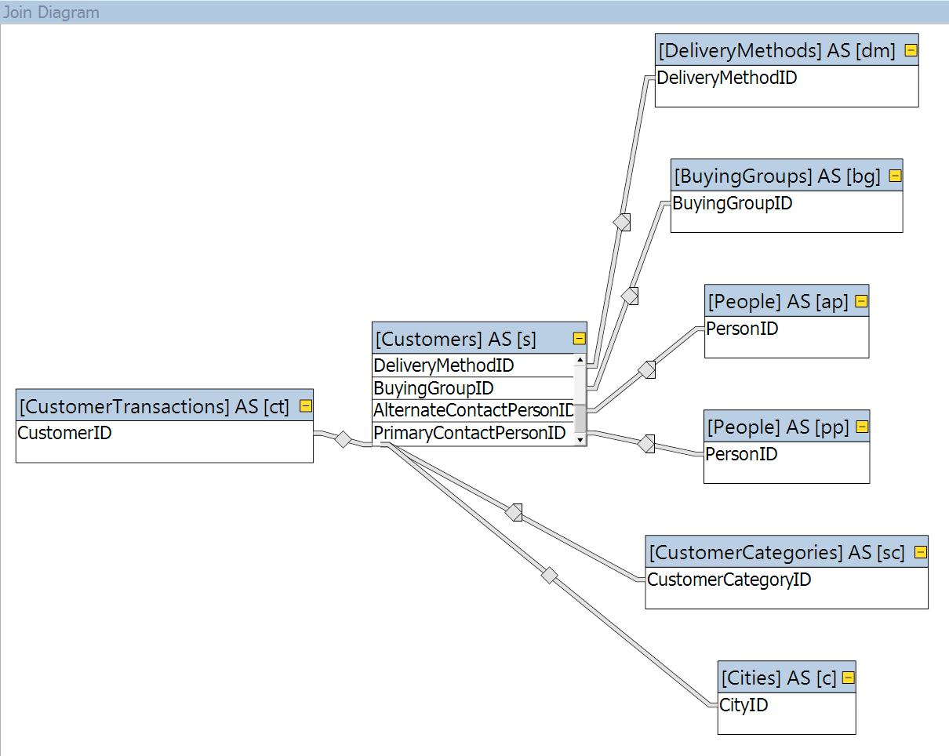949x756 pixels.
Task: Click the [CustomerTransactions] AS [ct] title
Action: click(x=155, y=406)
